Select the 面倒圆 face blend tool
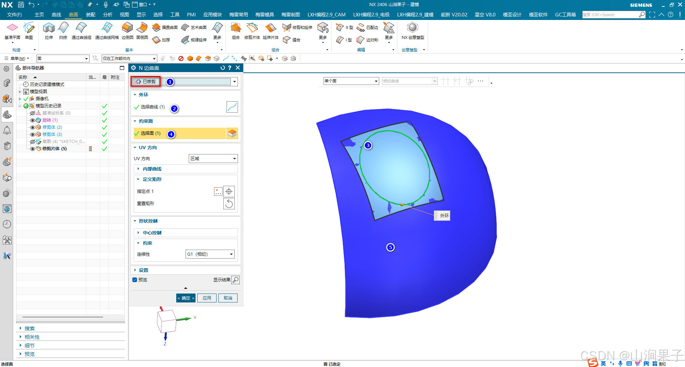 142,31
